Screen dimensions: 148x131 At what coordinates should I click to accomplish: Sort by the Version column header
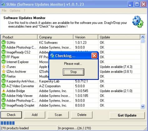86,37
